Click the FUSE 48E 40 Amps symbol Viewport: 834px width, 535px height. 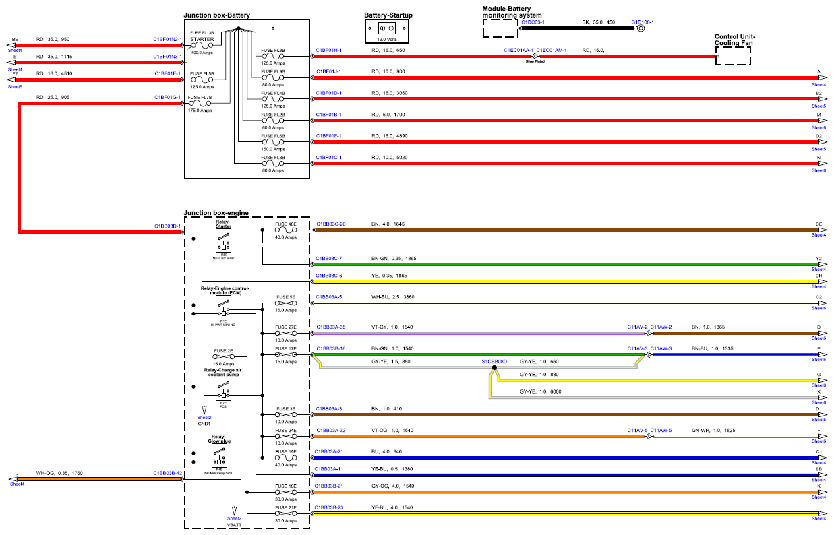click(x=287, y=230)
